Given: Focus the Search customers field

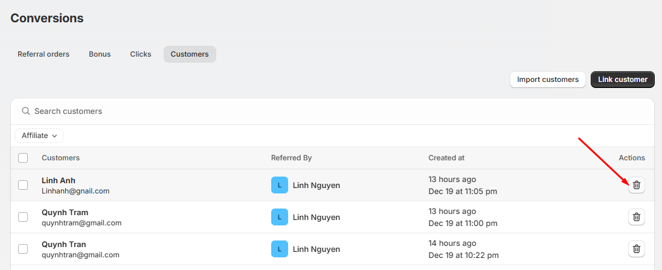Looking at the screenshot, I should (302, 111).
